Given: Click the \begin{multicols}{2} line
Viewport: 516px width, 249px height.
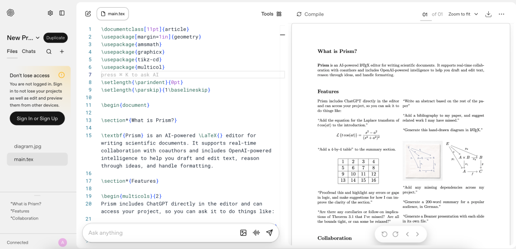Looking at the screenshot, I should tap(131, 196).
